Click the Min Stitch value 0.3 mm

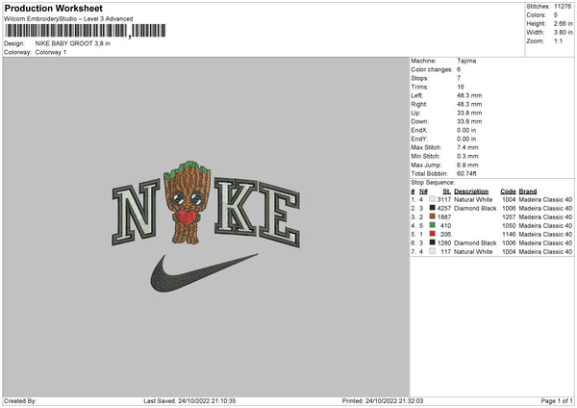point(467,157)
